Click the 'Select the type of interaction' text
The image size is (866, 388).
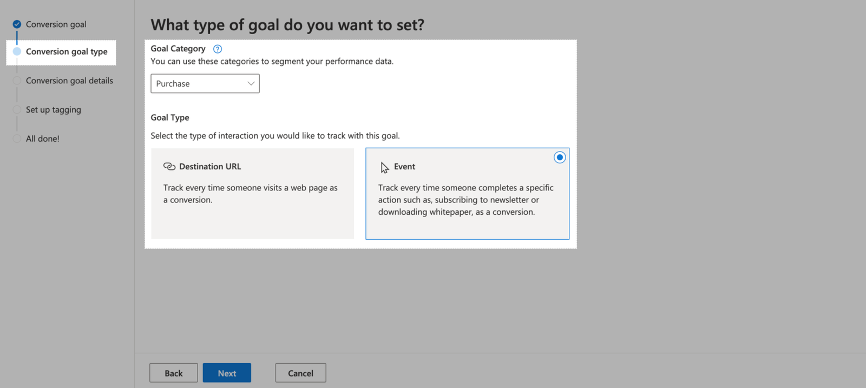tap(275, 136)
